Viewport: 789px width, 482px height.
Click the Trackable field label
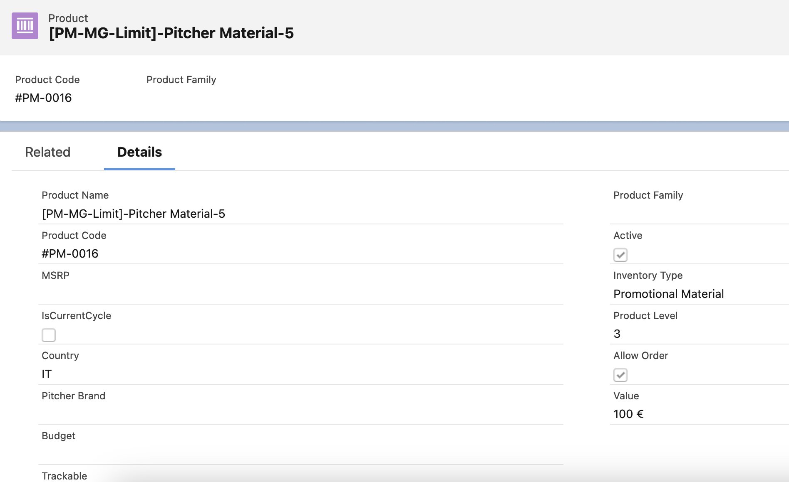[65, 476]
